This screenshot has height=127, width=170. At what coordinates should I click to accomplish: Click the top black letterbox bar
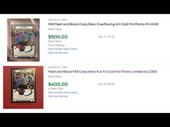coord(85,7)
